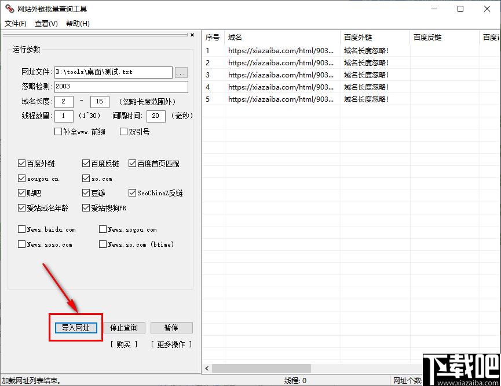
Task: Uncheck the 百度首页匹配 checkbox
Action: click(x=132, y=163)
